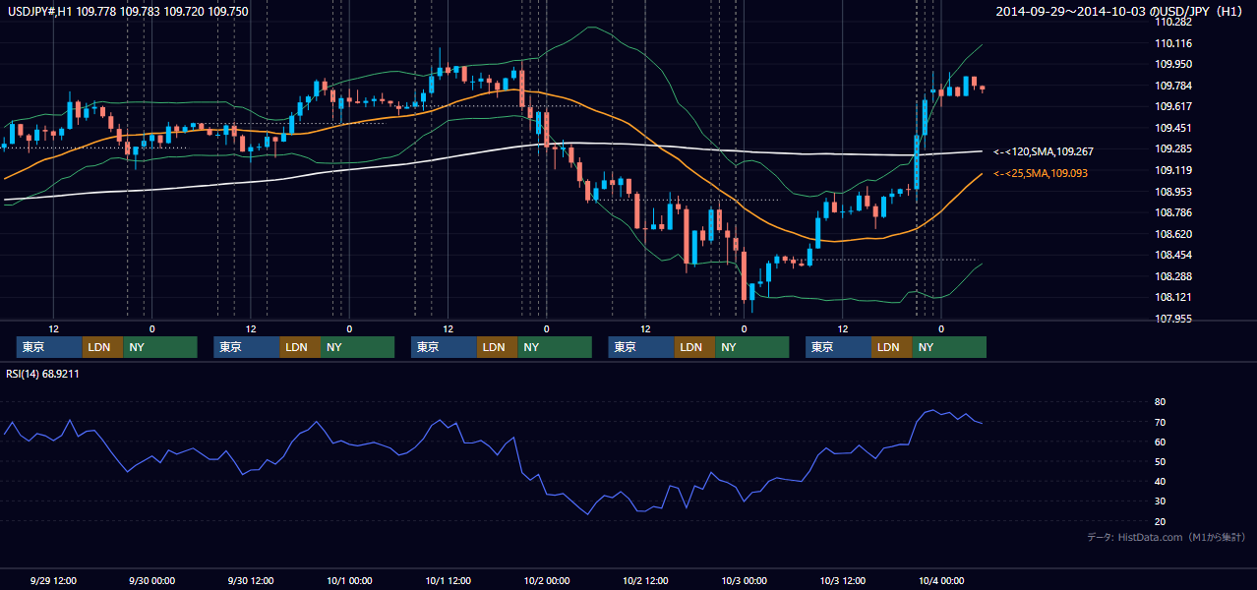Click the 10/3 00:00 time axis label
1257x590 pixels.
coord(744,580)
